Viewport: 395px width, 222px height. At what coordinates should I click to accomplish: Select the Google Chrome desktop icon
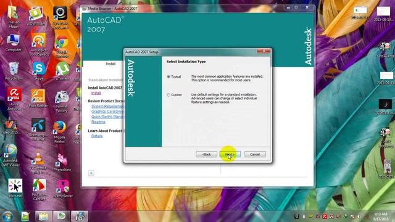pyautogui.click(x=62, y=46)
